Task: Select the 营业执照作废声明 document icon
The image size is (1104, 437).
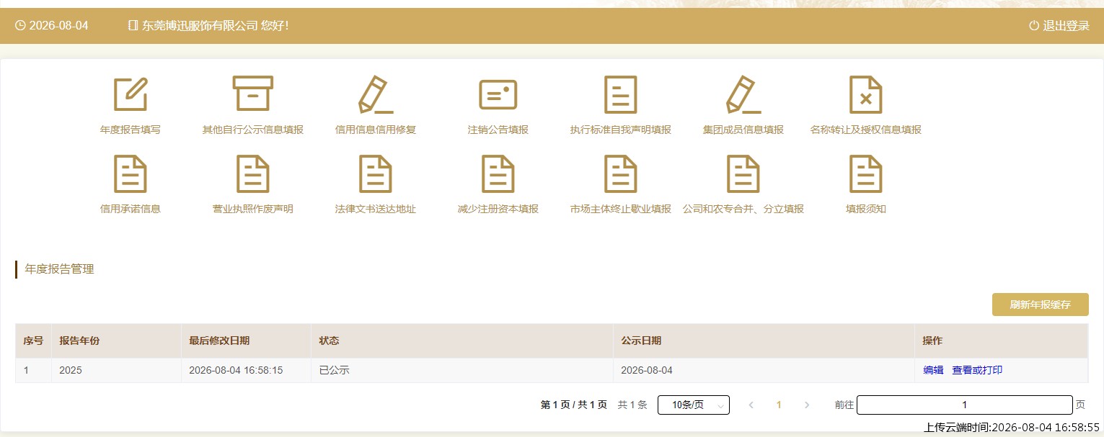Action: click(253, 174)
